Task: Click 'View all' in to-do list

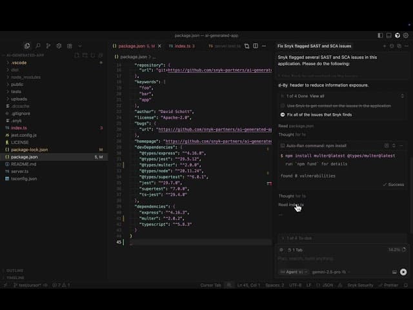Action: 317,96
